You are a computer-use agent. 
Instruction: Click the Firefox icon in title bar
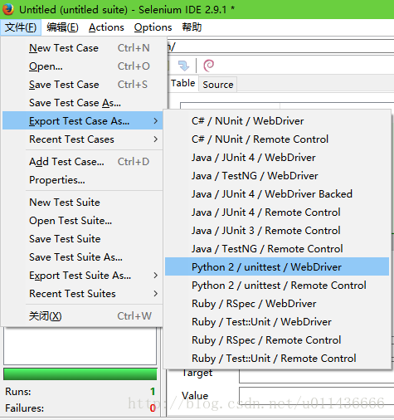[x=8, y=9]
